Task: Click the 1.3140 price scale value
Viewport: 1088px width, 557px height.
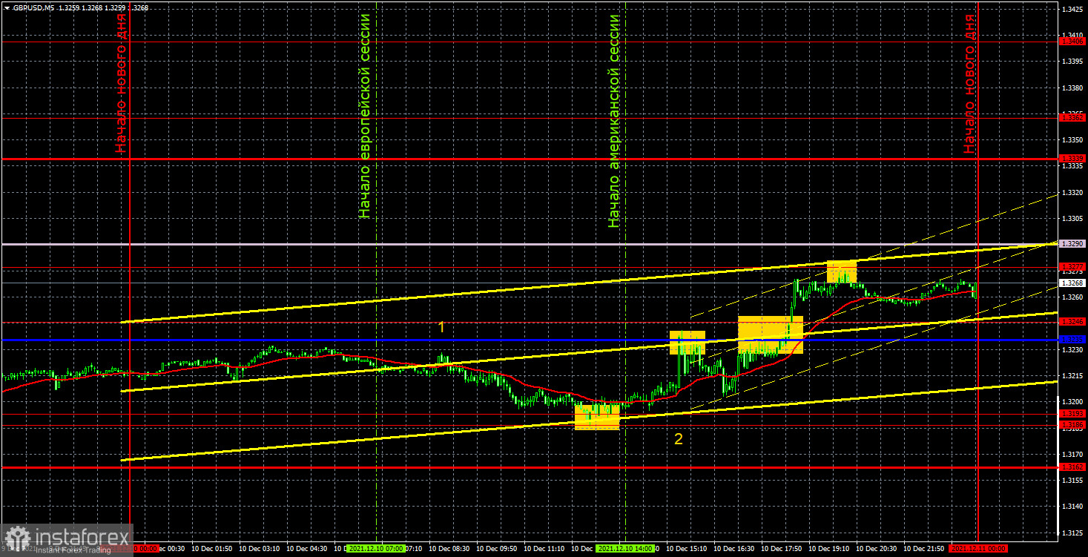Action: tap(1072, 506)
